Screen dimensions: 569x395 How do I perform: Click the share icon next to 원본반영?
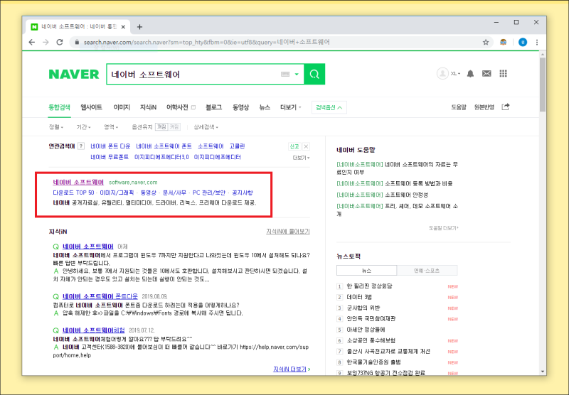click(x=506, y=107)
